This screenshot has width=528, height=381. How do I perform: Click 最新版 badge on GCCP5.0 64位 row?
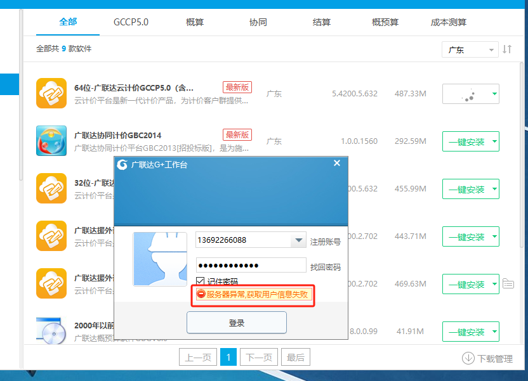pyautogui.click(x=237, y=87)
